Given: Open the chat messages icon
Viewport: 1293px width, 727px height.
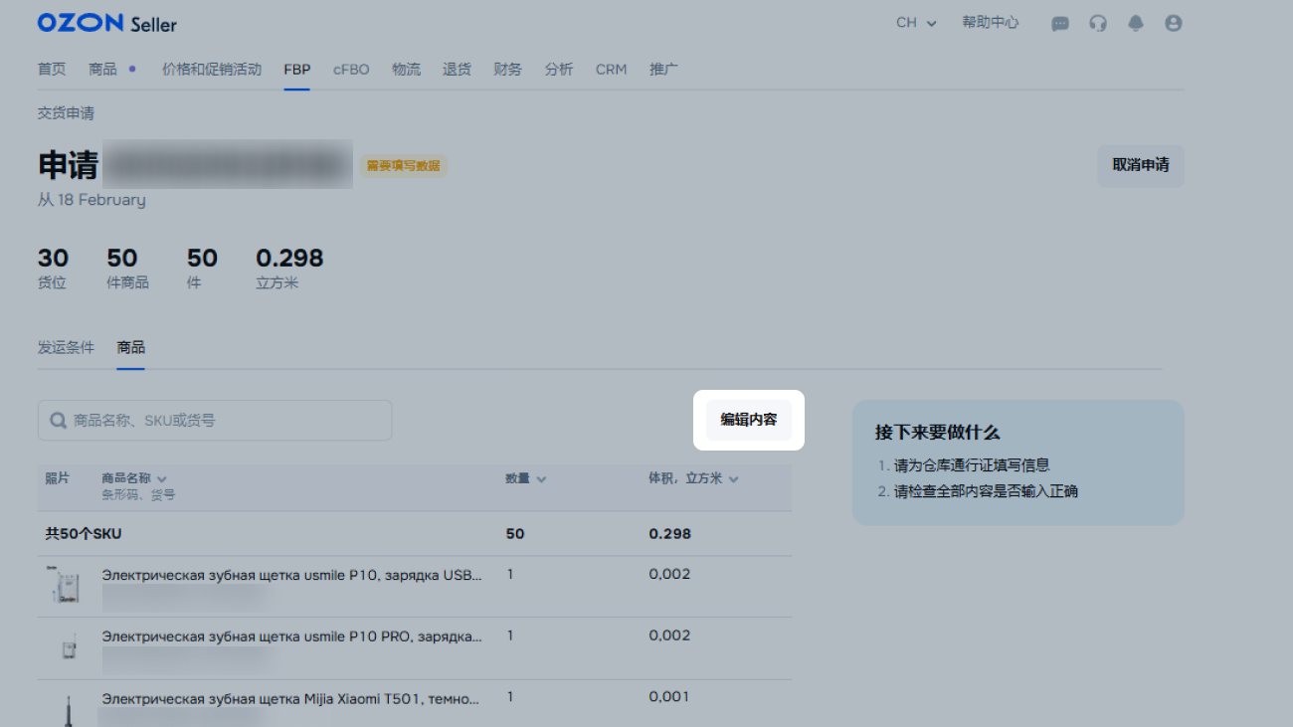Looking at the screenshot, I should click(x=1060, y=23).
